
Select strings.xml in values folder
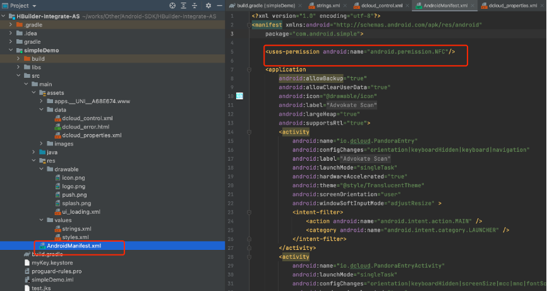[x=76, y=229]
